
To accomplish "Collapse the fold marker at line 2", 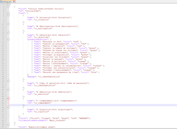I will point(9,7).
